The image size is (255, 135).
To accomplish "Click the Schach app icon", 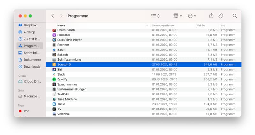I will pyautogui.click(x=54, y=55).
